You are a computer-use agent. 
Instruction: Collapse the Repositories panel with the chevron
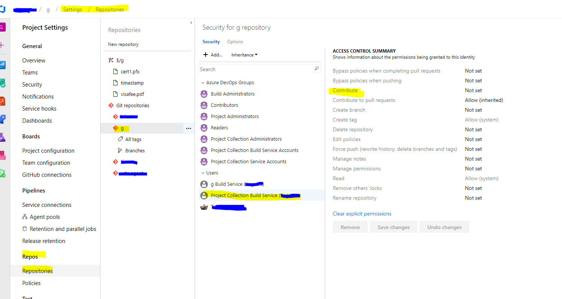(x=191, y=22)
